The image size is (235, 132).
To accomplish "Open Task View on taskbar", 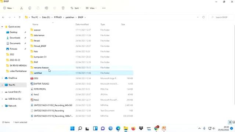I will pyautogui.click(x=87, y=128).
